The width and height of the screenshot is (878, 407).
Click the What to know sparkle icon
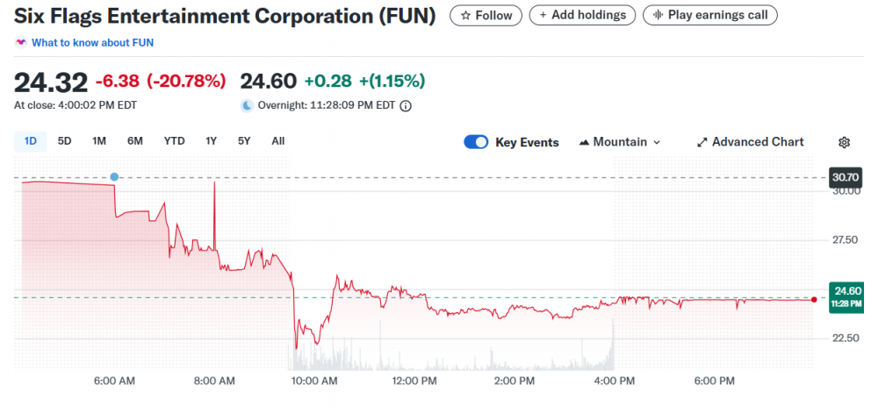point(21,42)
